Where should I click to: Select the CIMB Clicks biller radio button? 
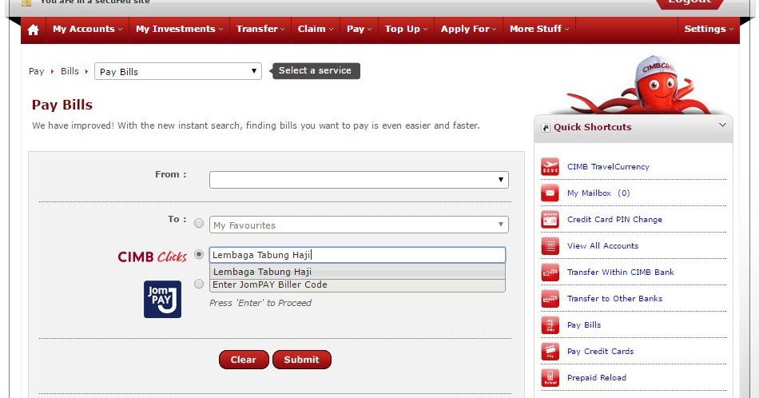(x=198, y=254)
